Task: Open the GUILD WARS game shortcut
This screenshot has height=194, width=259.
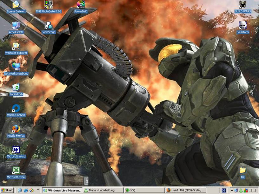Action: pos(242,5)
